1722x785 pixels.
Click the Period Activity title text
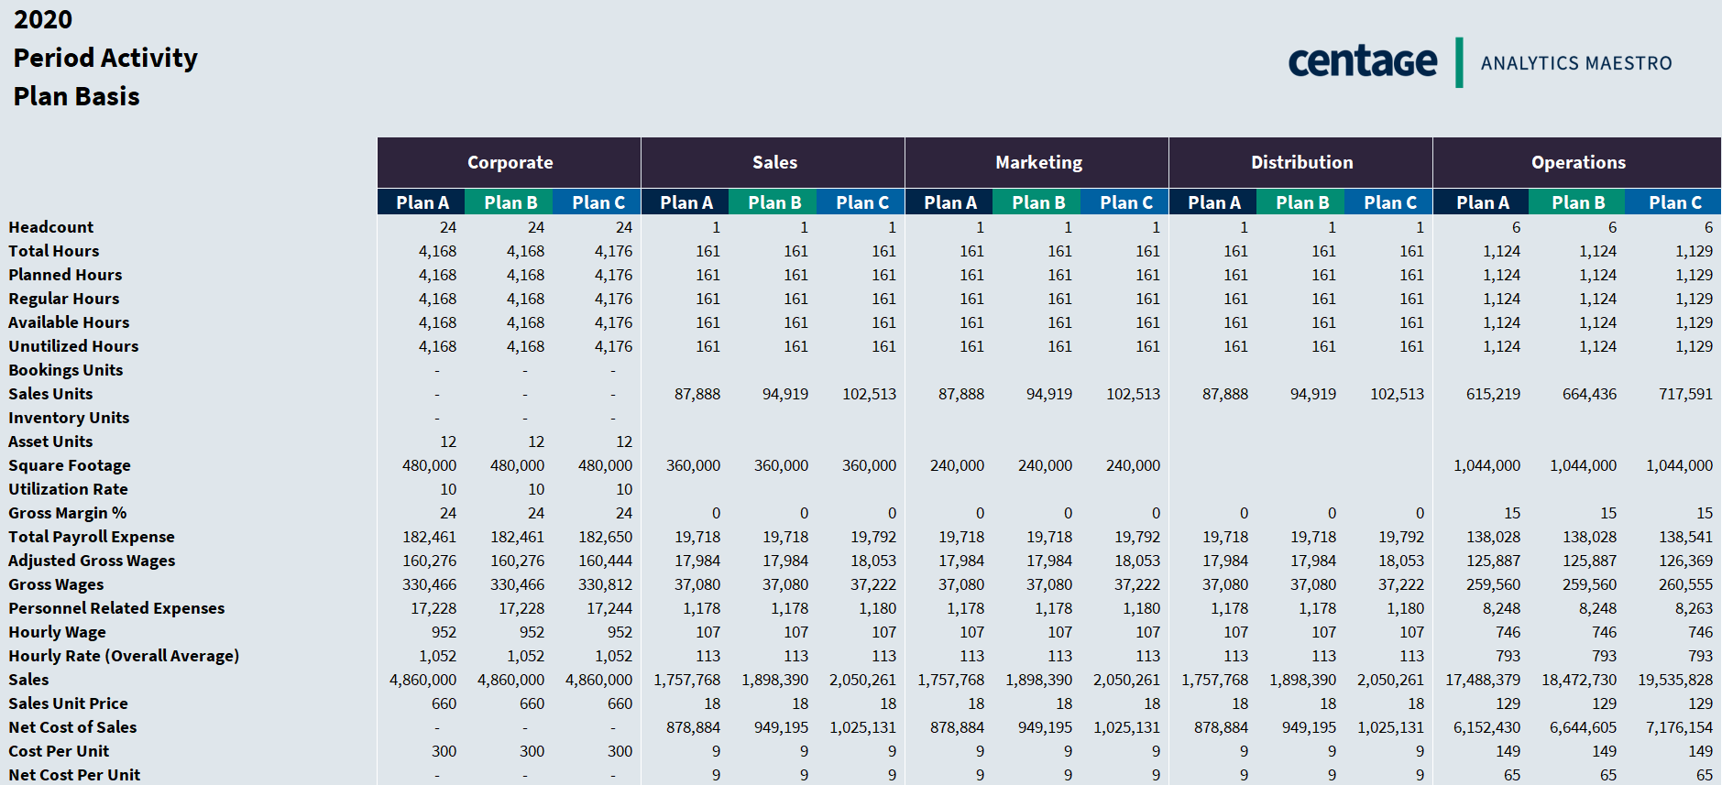[x=105, y=58]
